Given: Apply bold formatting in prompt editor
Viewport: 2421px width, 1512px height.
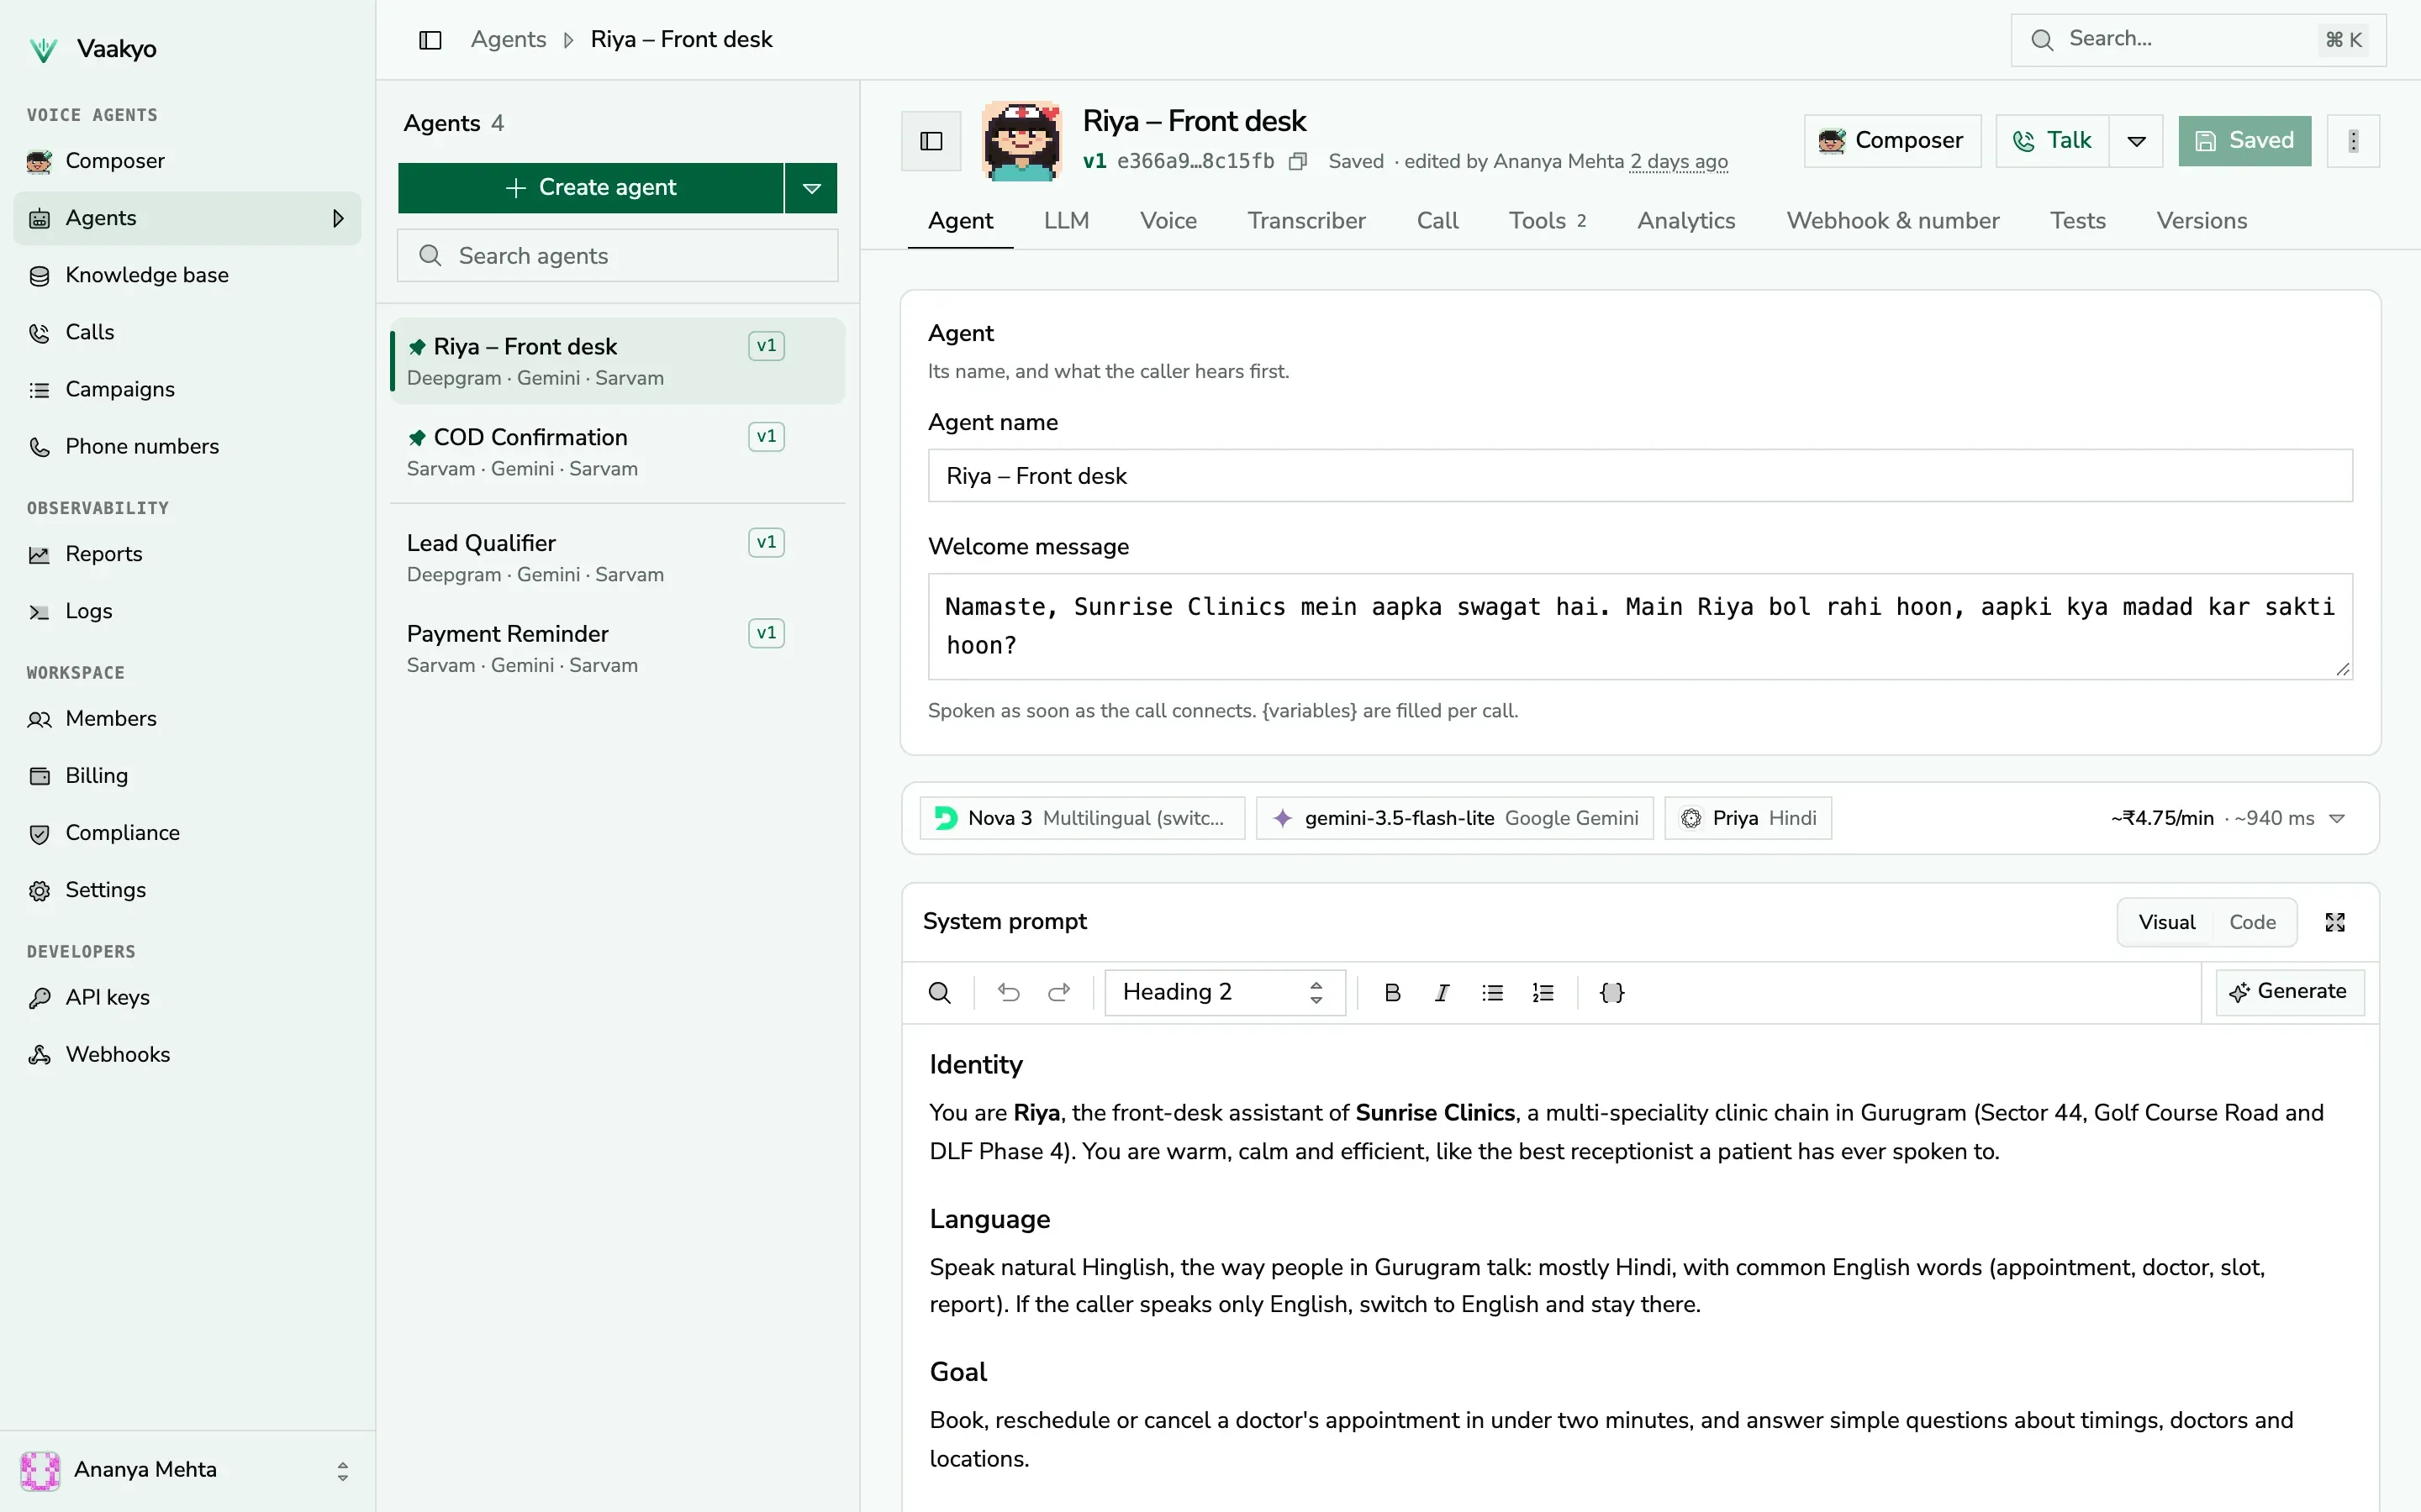Looking at the screenshot, I should pos(1391,992).
